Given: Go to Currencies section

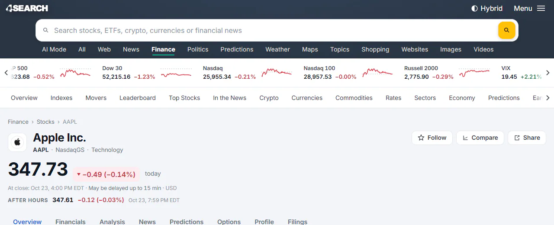Looking at the screenshot, I should point(307,98).
